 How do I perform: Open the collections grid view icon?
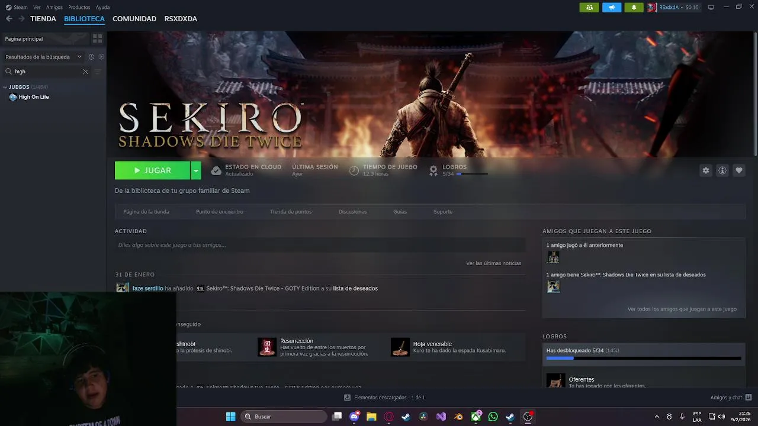tap(97, 38)
